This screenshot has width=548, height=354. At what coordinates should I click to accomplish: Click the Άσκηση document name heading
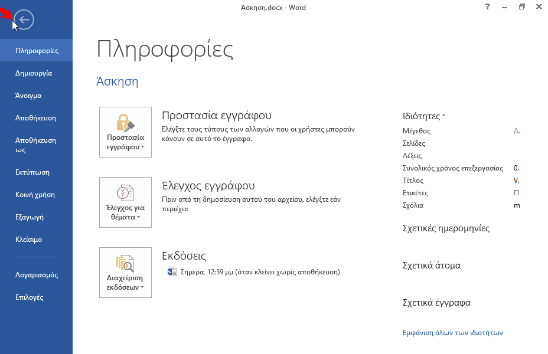(x=118, y=81)
